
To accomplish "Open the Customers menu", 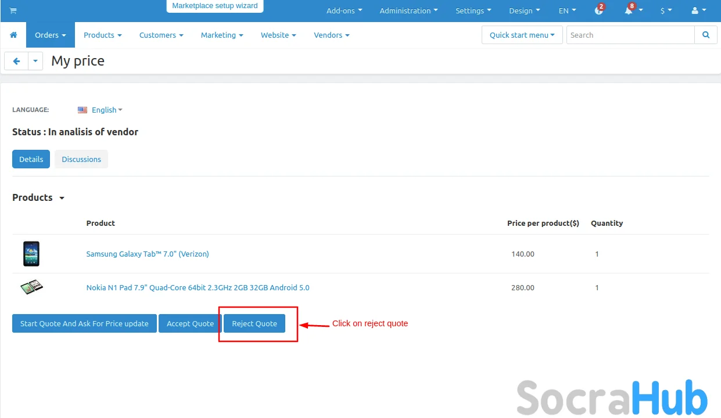I will [x=161, y=35].
